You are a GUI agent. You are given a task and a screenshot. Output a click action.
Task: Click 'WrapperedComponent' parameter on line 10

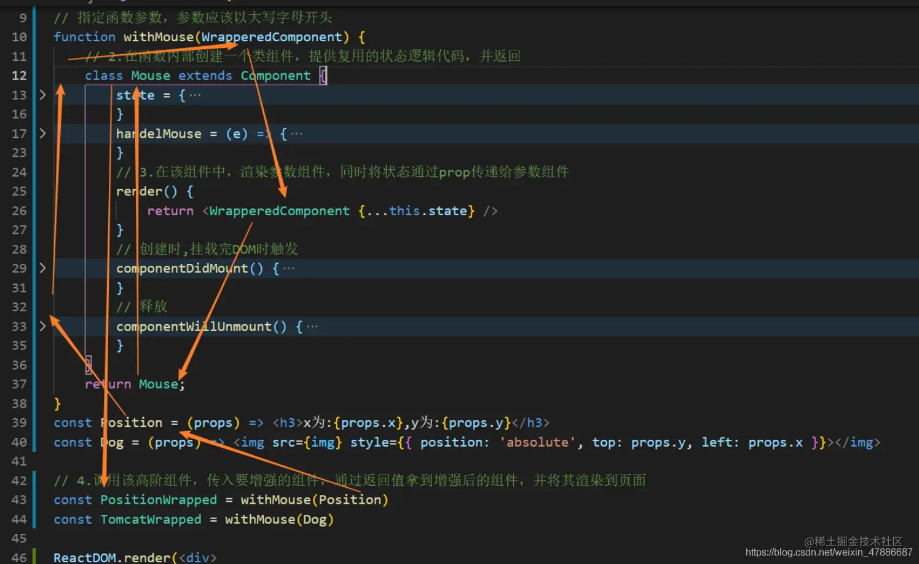[x=272, y=37]
